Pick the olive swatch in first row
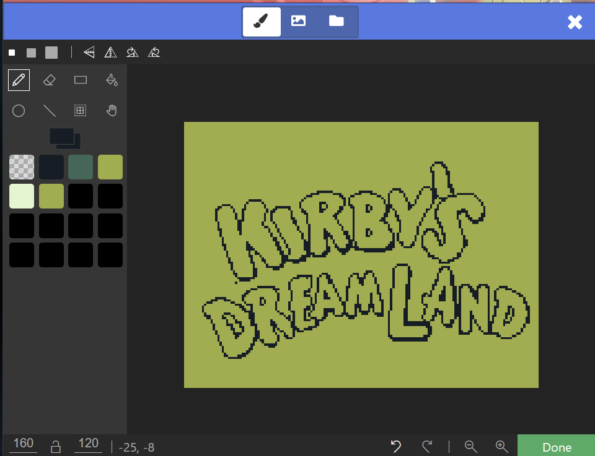Image resolution: width=595 pixels, height=456 pixels. click(110, 167)
